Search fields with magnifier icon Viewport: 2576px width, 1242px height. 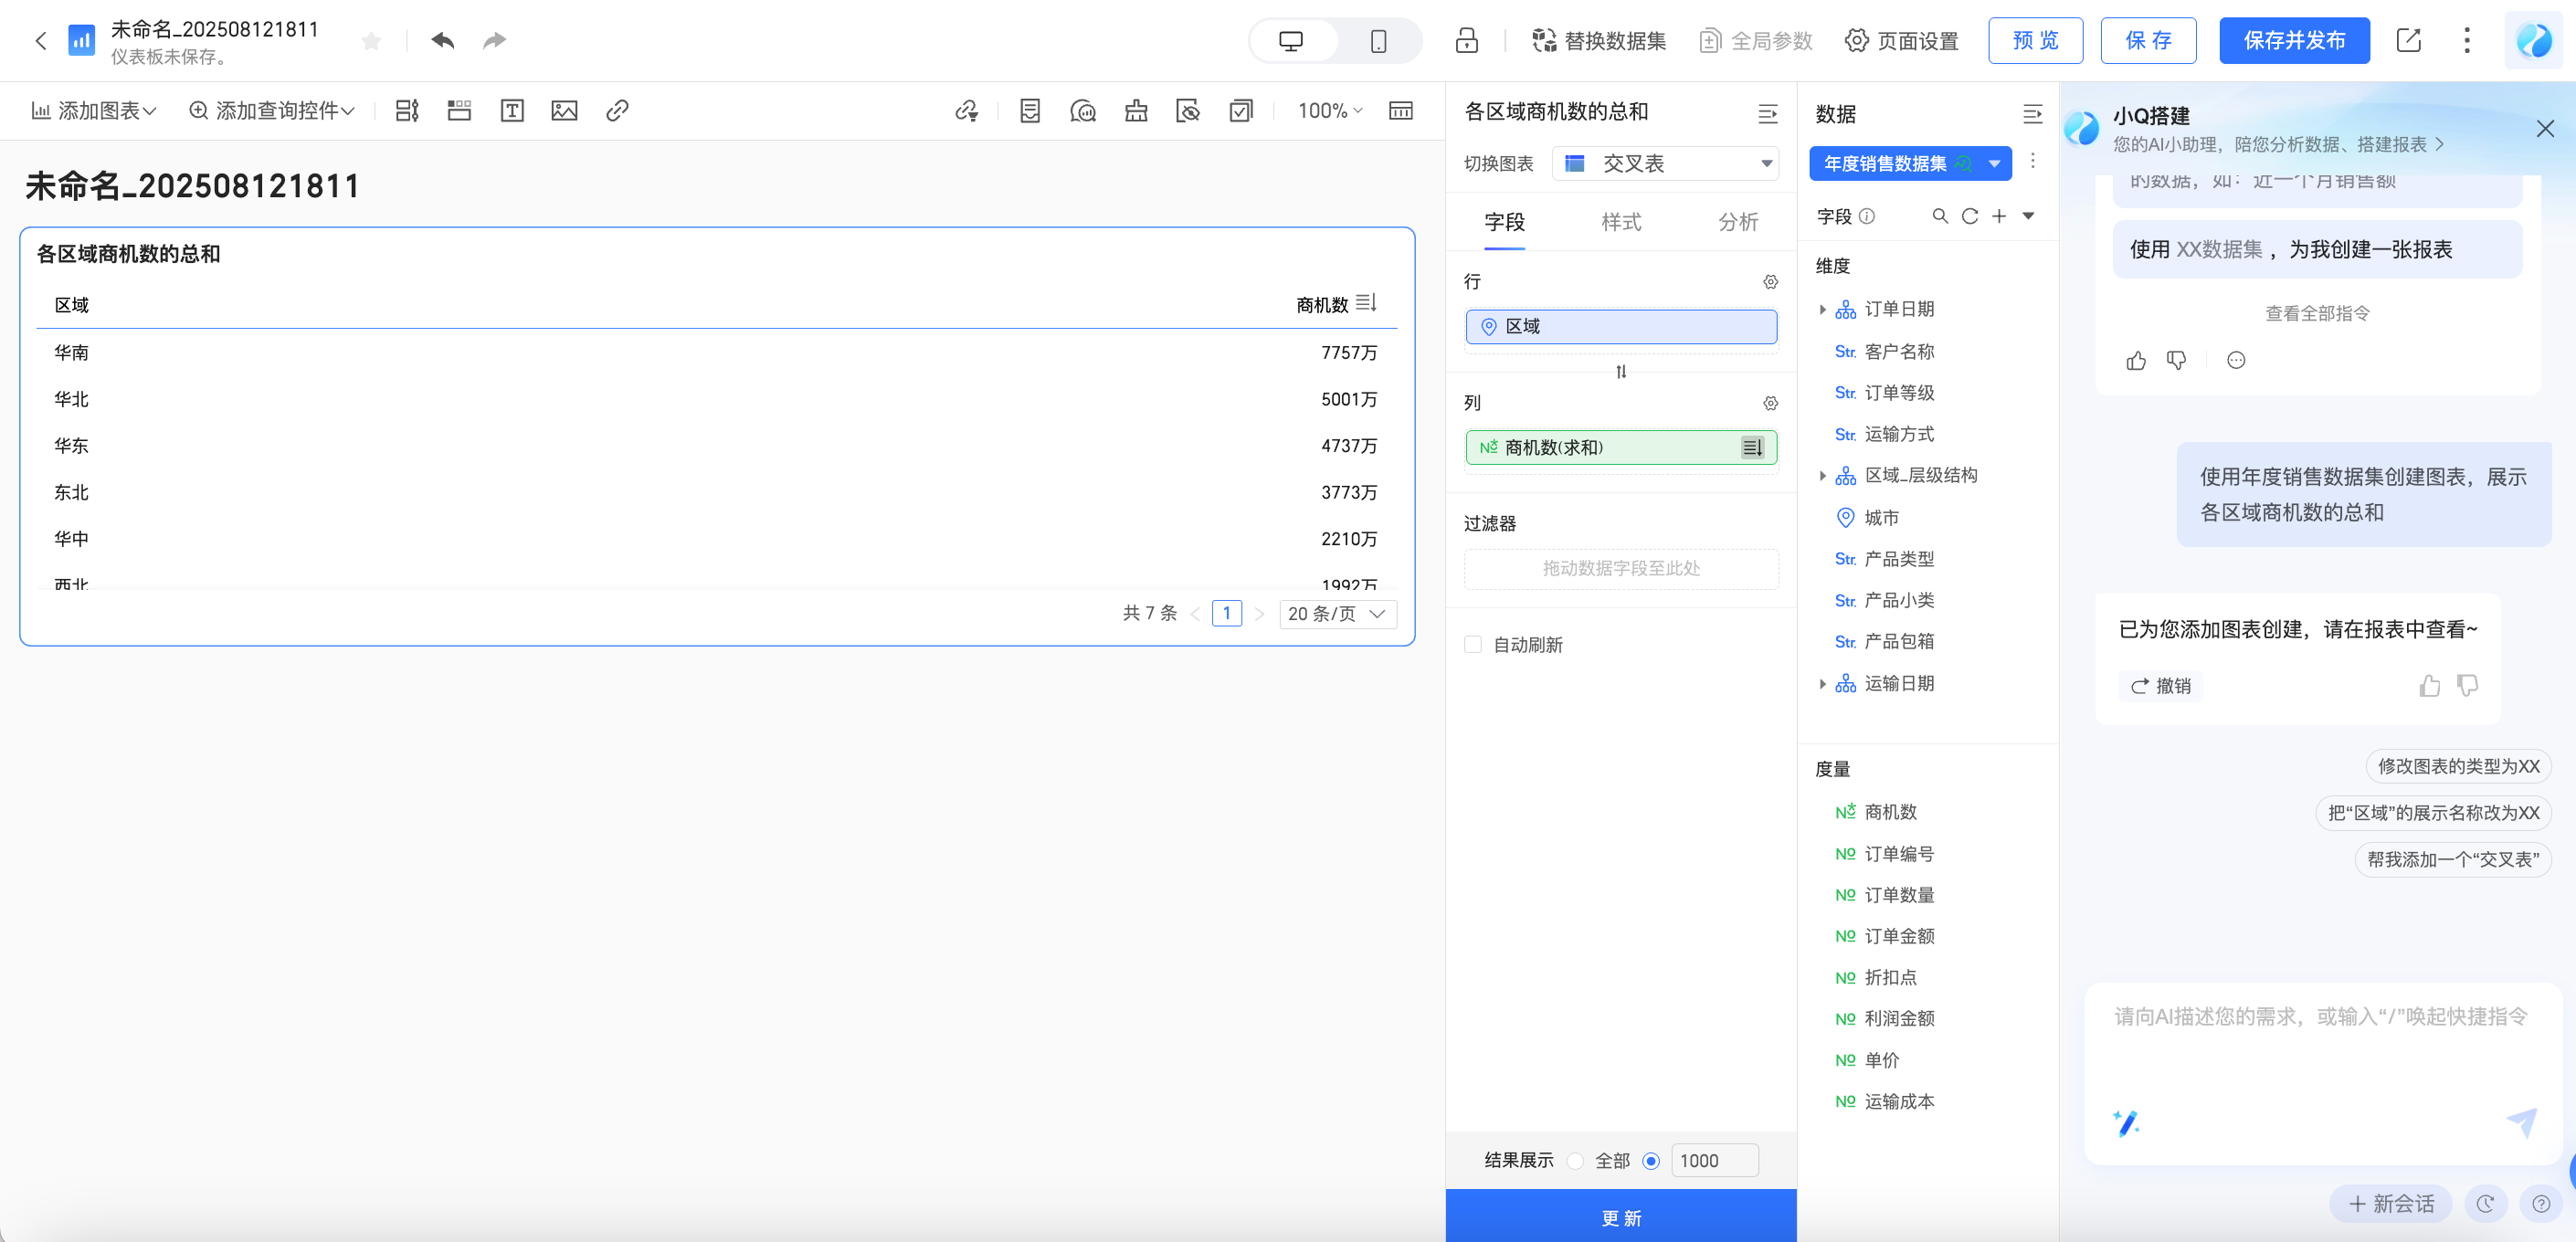tap(1940, 216)
